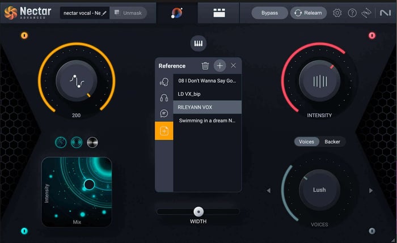This screenshot has height=243, width=397.
Task: Toggle the Bypass button
Action: point(269,13)
